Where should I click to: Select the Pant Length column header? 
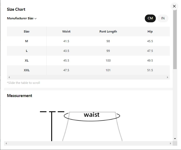[x=108, y=31]
